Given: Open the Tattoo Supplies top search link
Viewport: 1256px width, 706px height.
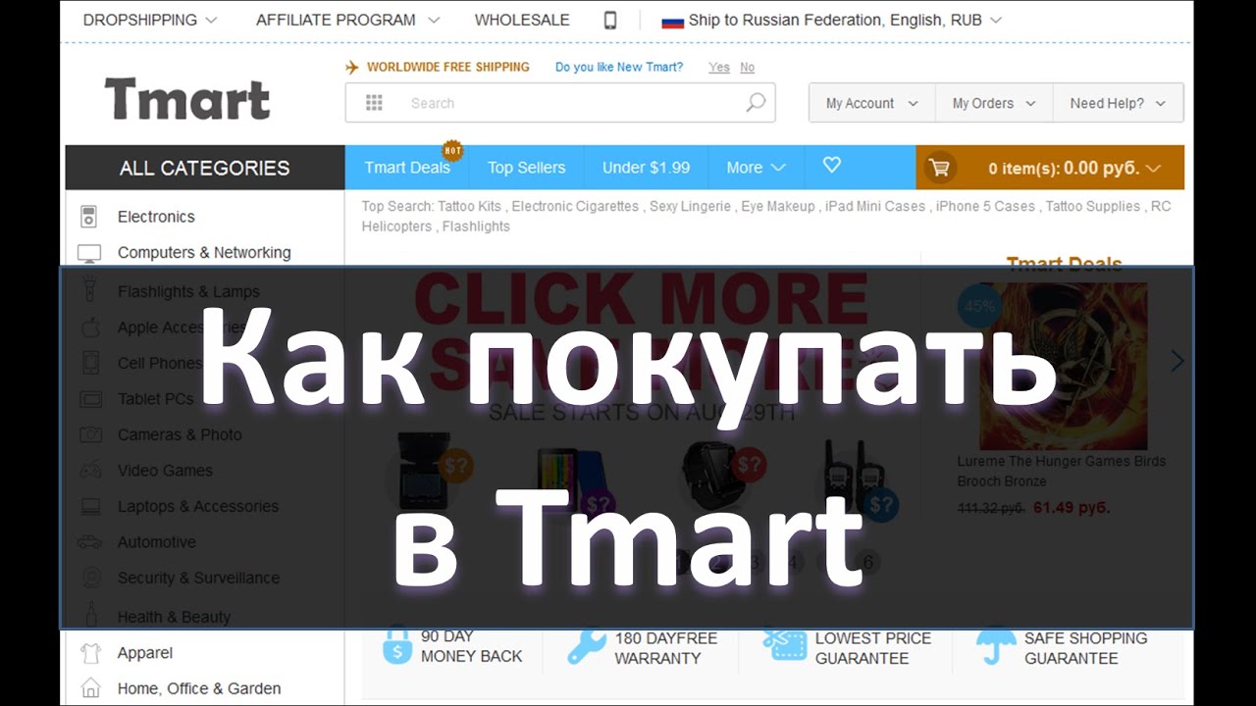Looking at the screenshot, I should tap(1093, 206).
